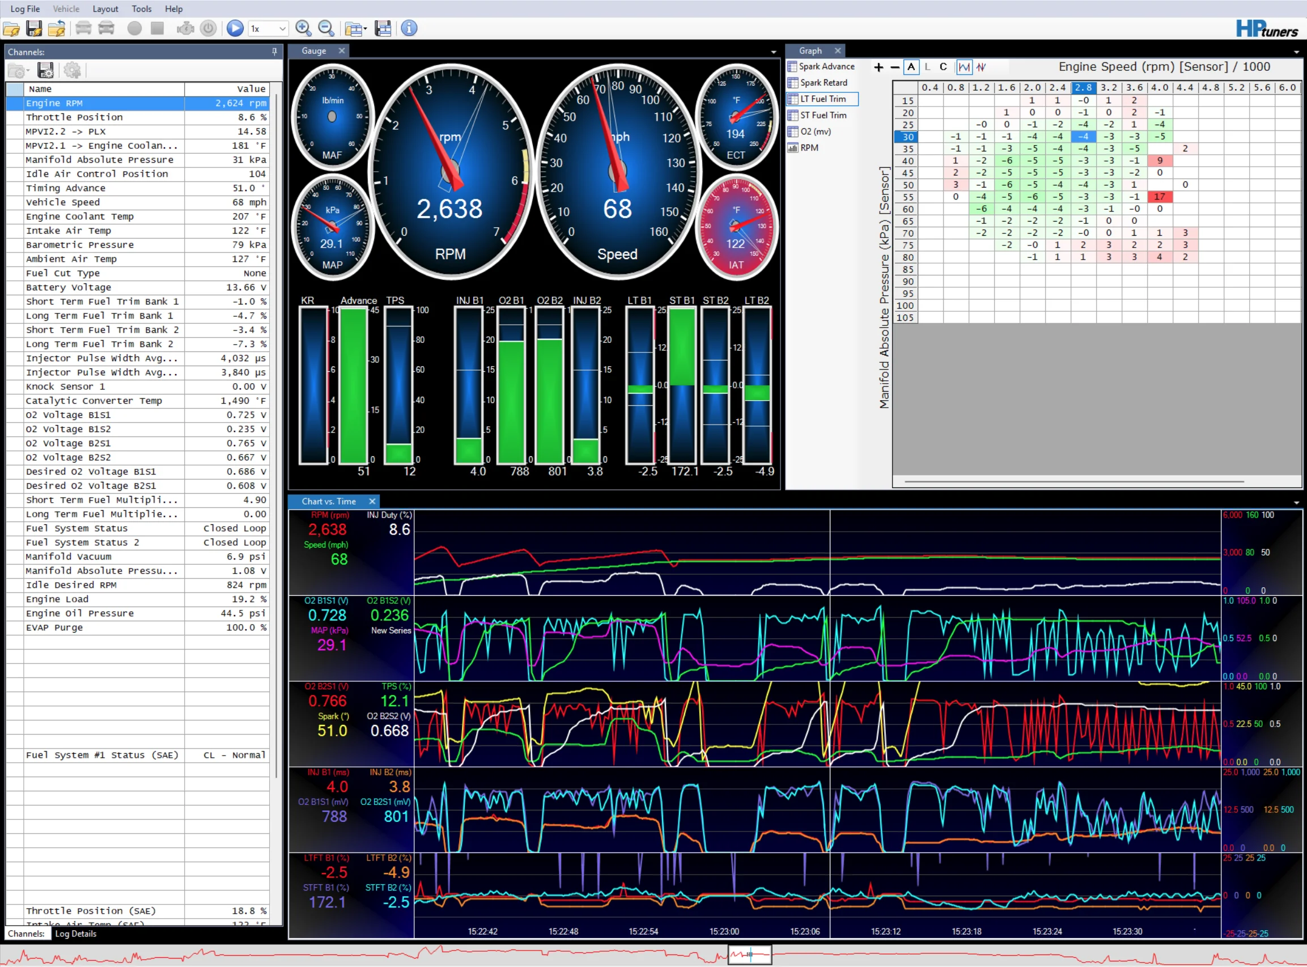Select Spark Advance in the graph list
The height and width of the screenshot is (967, 1307).
click(x=822, y=67)
